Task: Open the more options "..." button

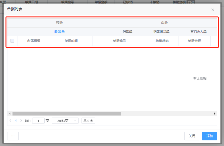Action: tap(13, 136)
